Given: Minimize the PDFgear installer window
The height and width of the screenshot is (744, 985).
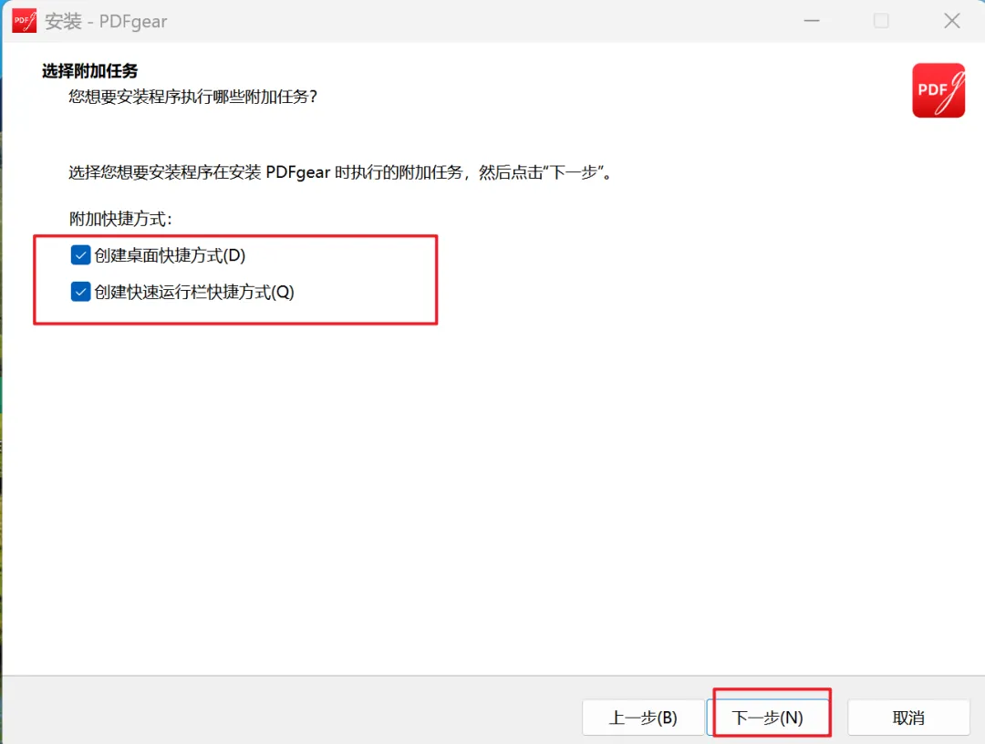Looking at the screenshot, I should (812, 21).
